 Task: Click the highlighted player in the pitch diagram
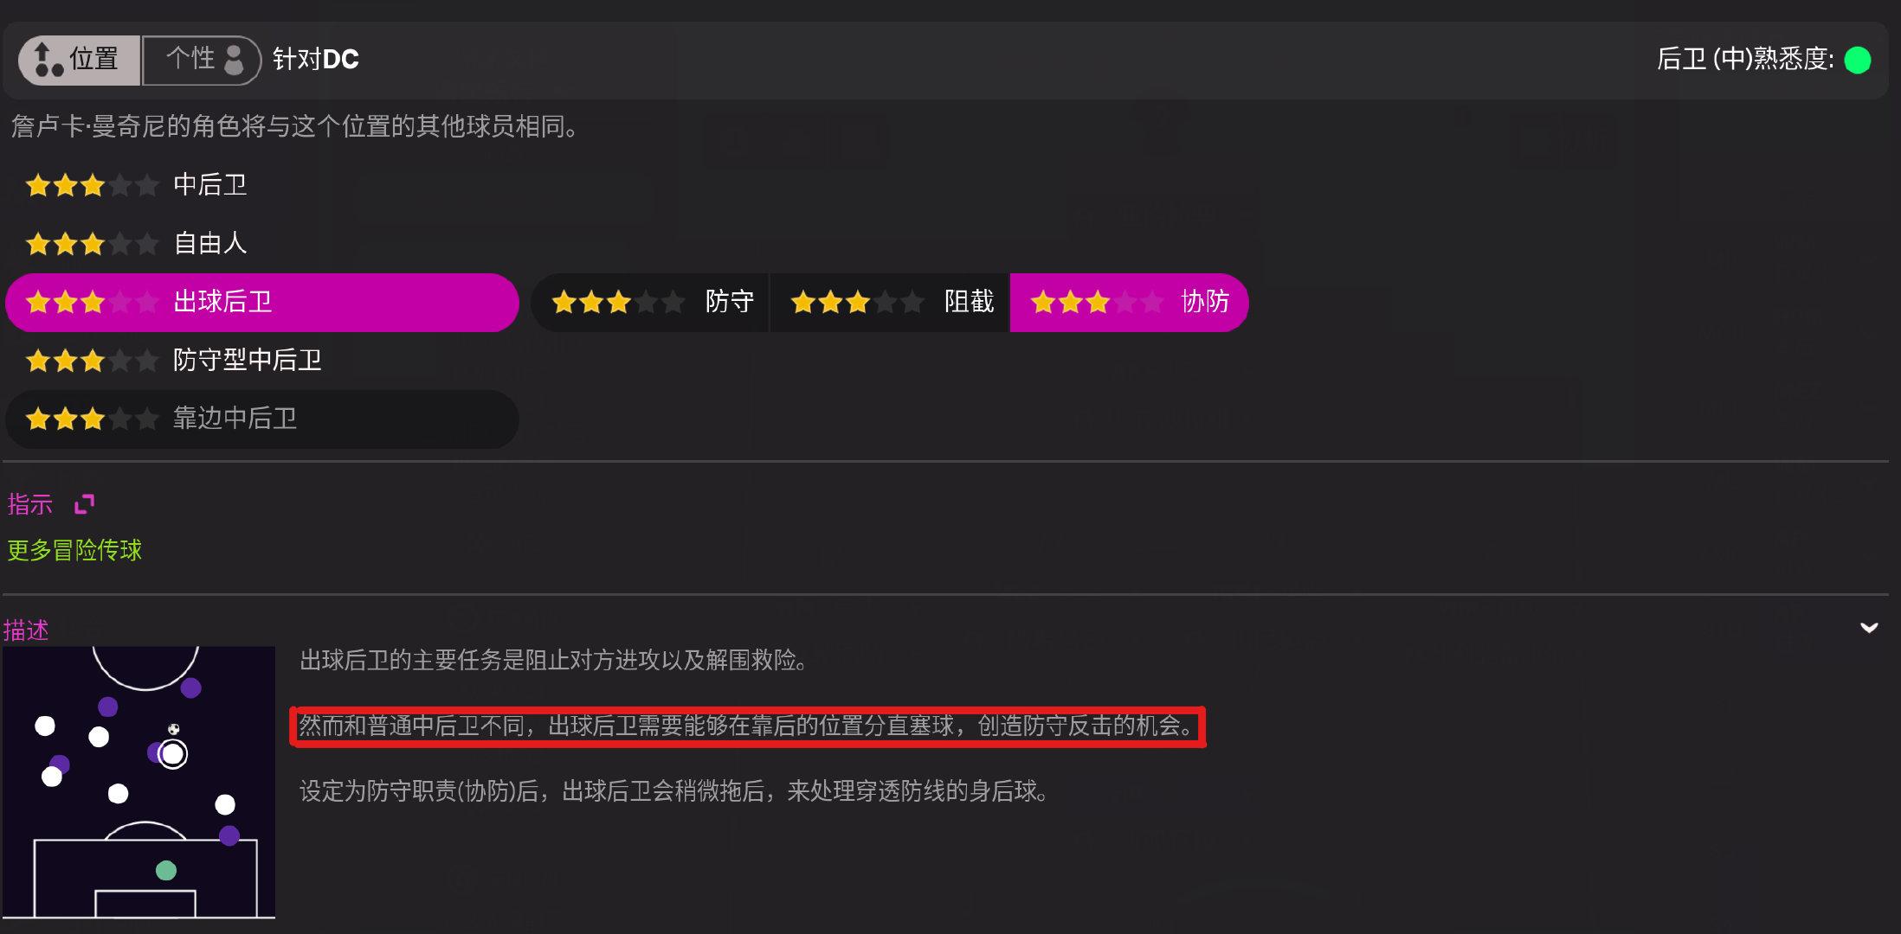(173, 754)
